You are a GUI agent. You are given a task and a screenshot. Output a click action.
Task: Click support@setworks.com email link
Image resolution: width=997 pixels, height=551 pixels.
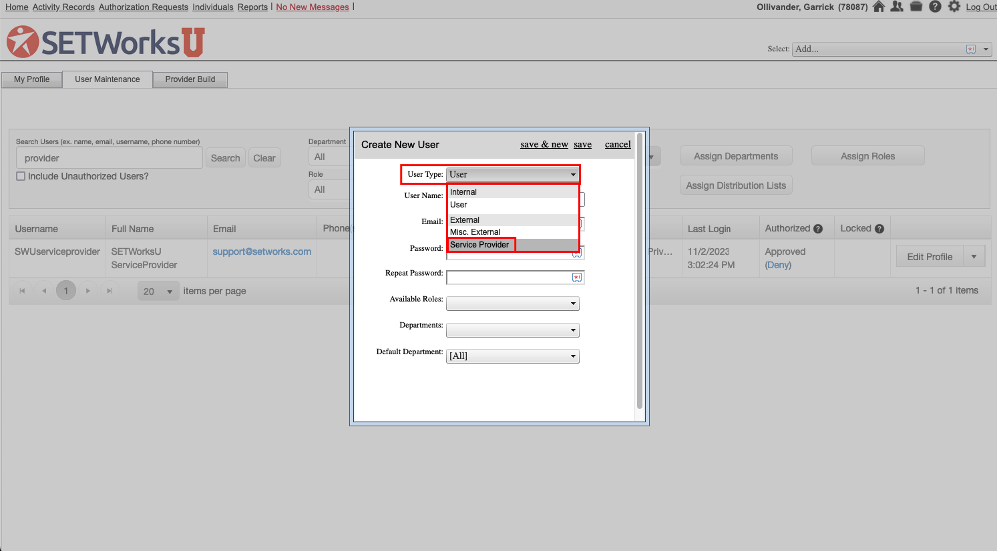[262, 251]
